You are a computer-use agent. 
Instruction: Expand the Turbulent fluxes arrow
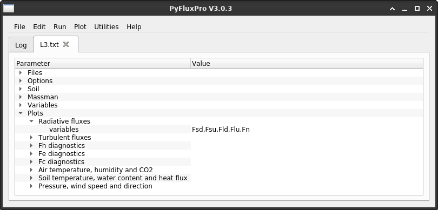click(x=31, y=138)
